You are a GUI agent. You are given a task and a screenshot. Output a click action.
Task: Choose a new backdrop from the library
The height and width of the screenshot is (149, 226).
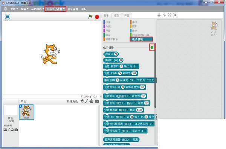(x=5, y=130)
